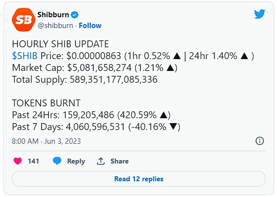This screenshot has height=197, width=277.
Task: Open the Shibburn display name
Action: (53, 15)
